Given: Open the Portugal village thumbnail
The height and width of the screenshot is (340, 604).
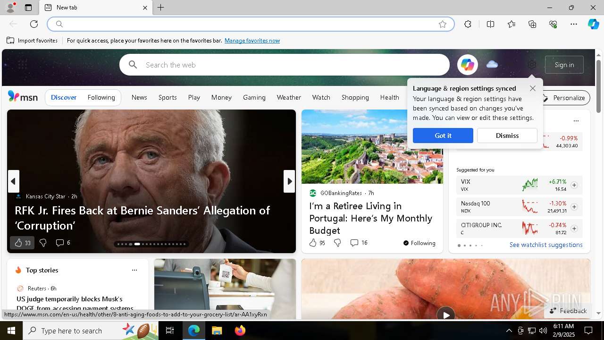Looking at the screenshot, I should coord(372,146).
